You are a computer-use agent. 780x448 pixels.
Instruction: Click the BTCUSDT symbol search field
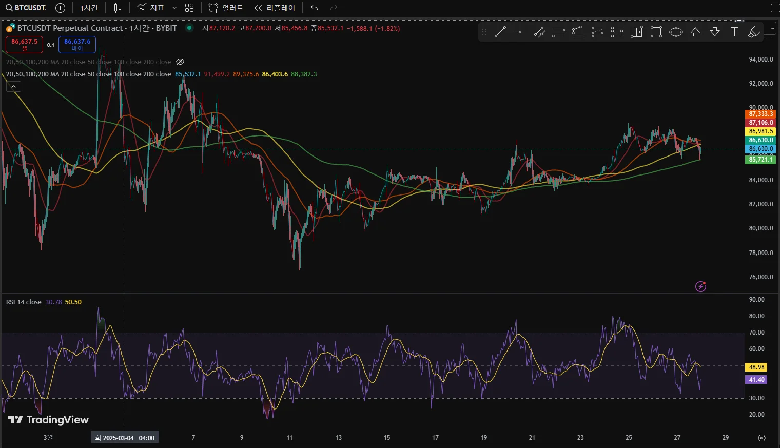click(x=26, y=8)
